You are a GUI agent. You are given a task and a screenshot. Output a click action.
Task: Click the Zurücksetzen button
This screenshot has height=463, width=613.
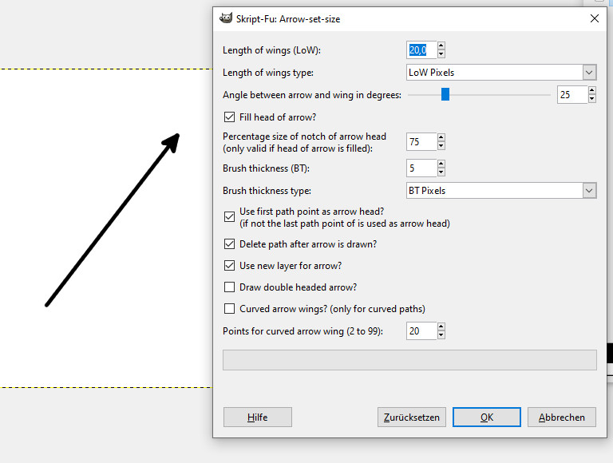412,417
